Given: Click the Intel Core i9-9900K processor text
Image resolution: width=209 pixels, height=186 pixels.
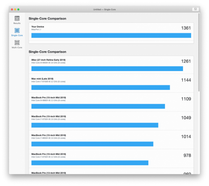Looking at the screenshot, I should 48,63.
